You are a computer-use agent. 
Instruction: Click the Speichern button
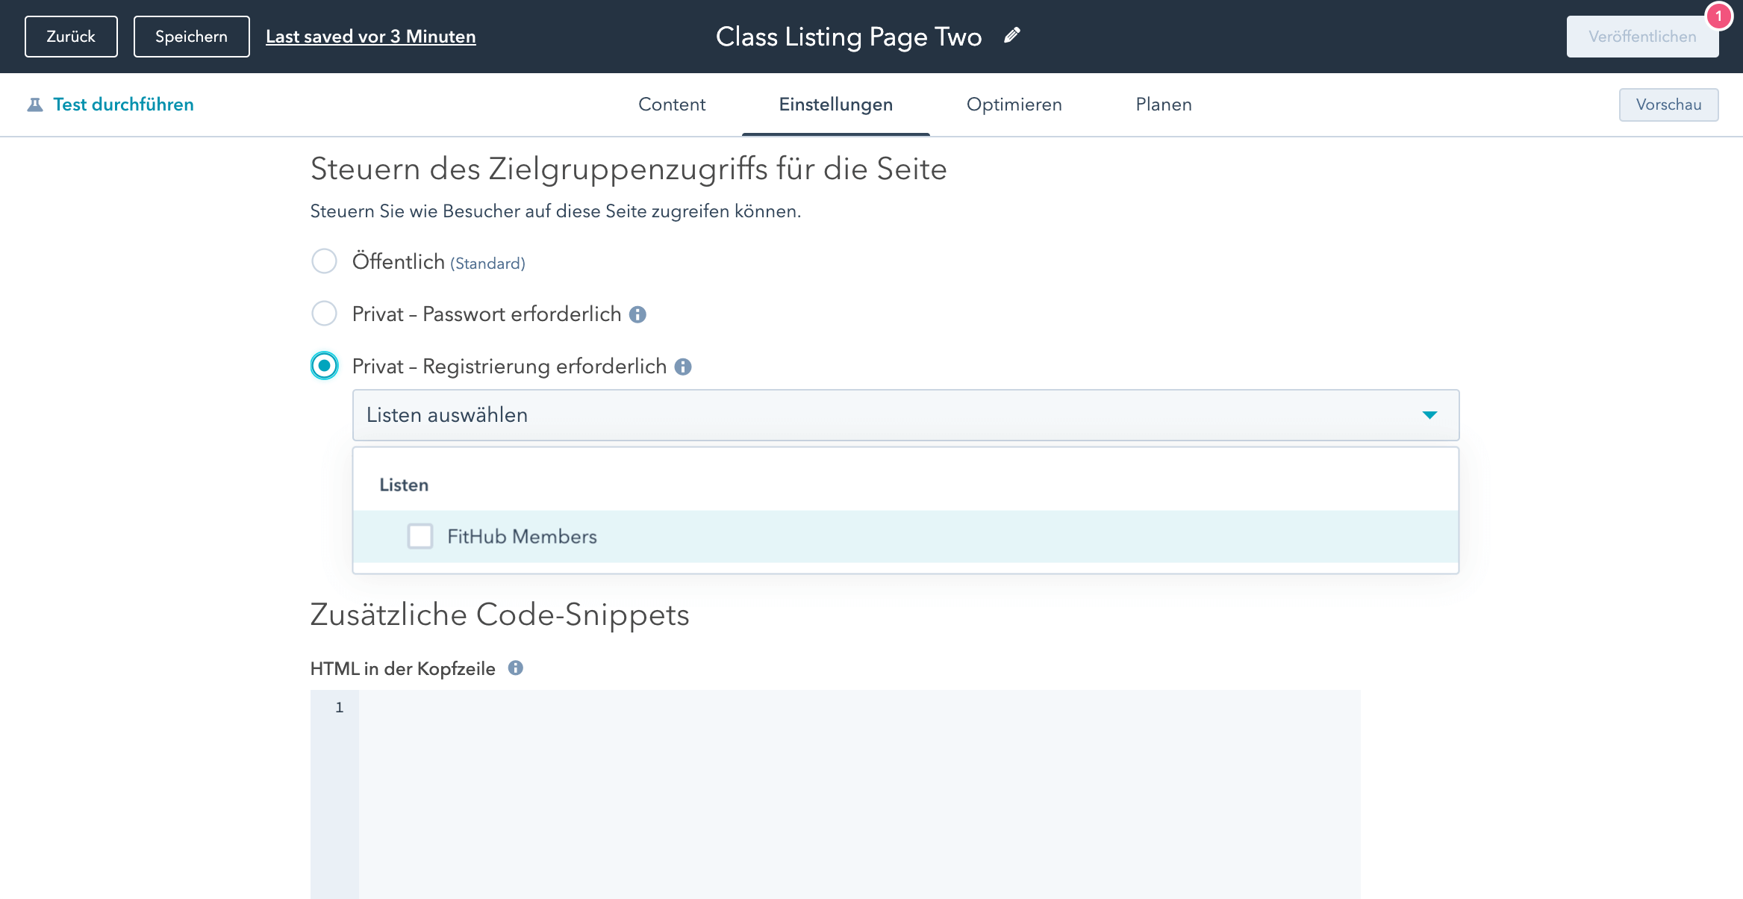pos(191,37)
